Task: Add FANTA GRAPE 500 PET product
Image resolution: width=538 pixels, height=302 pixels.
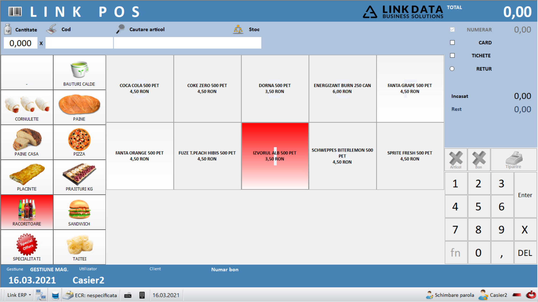Action: pos(410,89)
